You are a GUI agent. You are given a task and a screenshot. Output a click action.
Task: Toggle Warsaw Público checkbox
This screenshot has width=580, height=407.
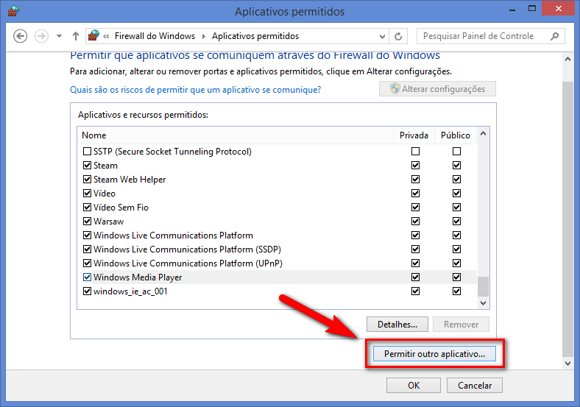click(456, 222)
